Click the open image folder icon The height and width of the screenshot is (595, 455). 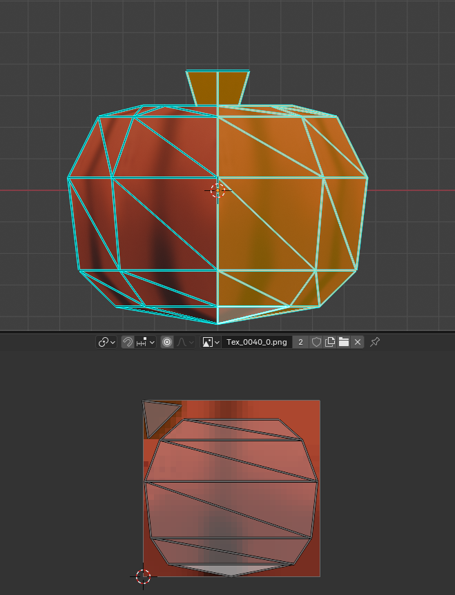click(x=344, y=342)
